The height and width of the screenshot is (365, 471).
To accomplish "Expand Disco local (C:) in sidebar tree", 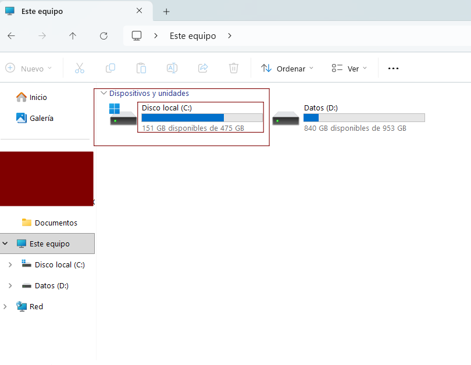I will tap(10, 265).
